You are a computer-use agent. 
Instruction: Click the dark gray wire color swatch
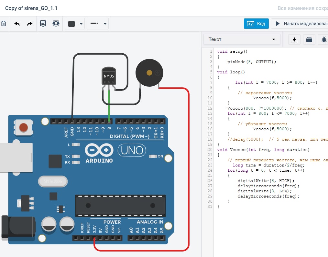pyautogui.click(x=71, y=24)
